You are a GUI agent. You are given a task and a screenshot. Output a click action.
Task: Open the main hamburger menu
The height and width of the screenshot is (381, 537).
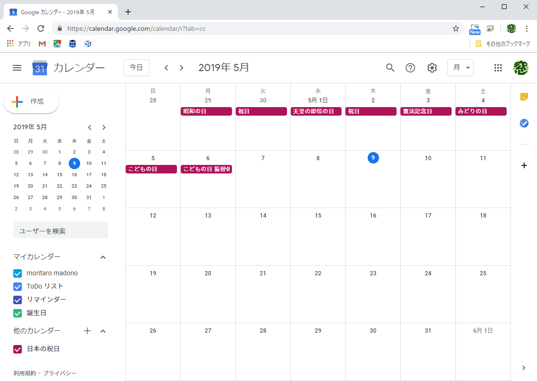tap(17, 68)
